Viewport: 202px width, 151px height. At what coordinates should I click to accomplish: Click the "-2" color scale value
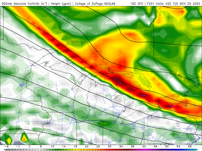18,146
